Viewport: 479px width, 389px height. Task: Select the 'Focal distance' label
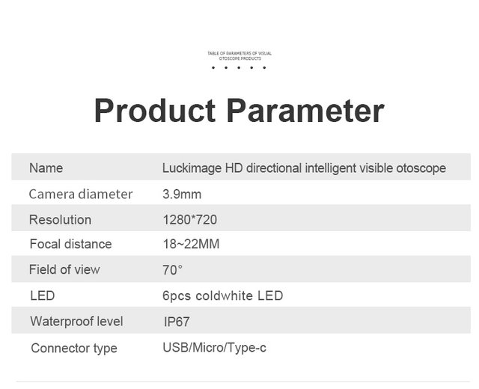pyautogui.click(x=70, y=245)
